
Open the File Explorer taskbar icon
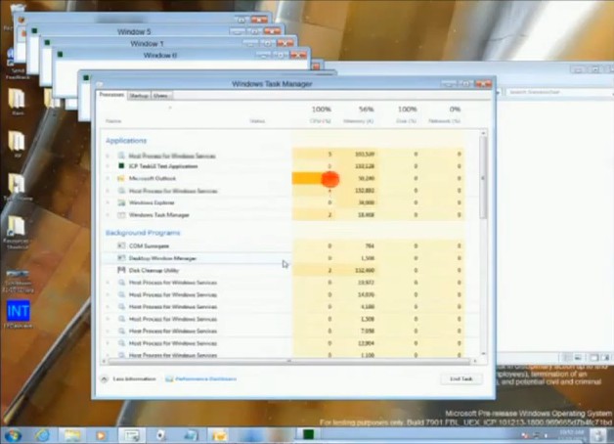tap(72, 435)
